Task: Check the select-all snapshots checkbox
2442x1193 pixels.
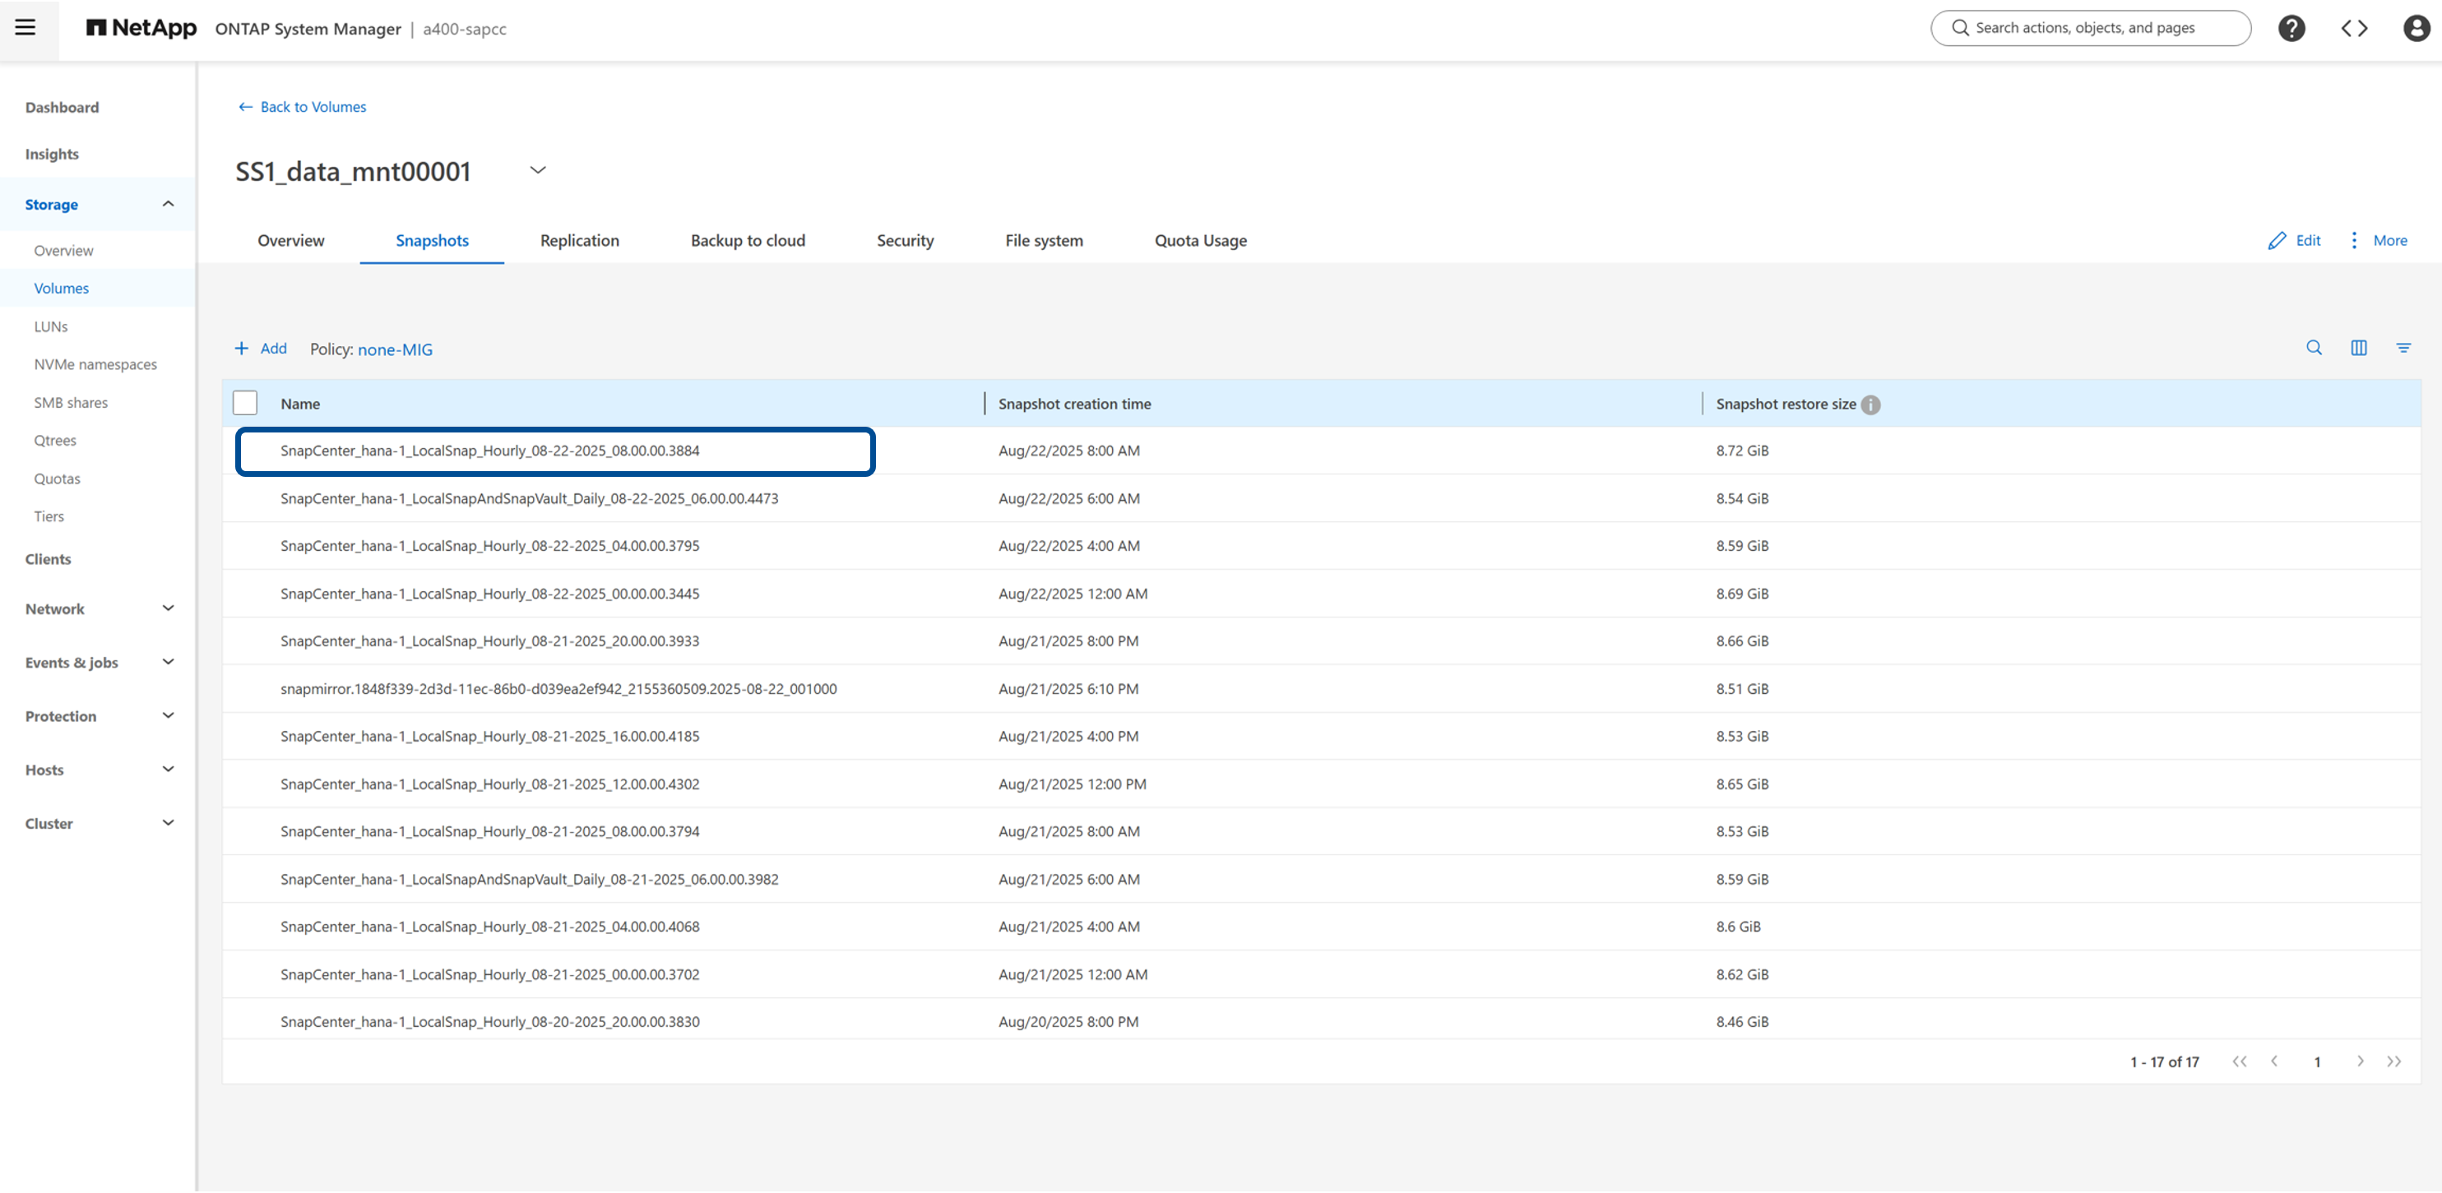Action: (244, 404)
